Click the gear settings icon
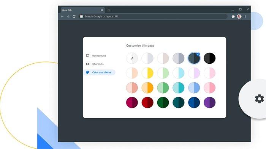The height and width of the screenshot is (149, 266). coord(259,99)
